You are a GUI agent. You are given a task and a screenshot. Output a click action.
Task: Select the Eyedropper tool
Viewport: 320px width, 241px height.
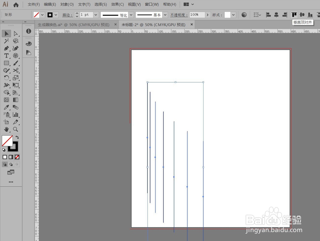[x=6, y=107]
